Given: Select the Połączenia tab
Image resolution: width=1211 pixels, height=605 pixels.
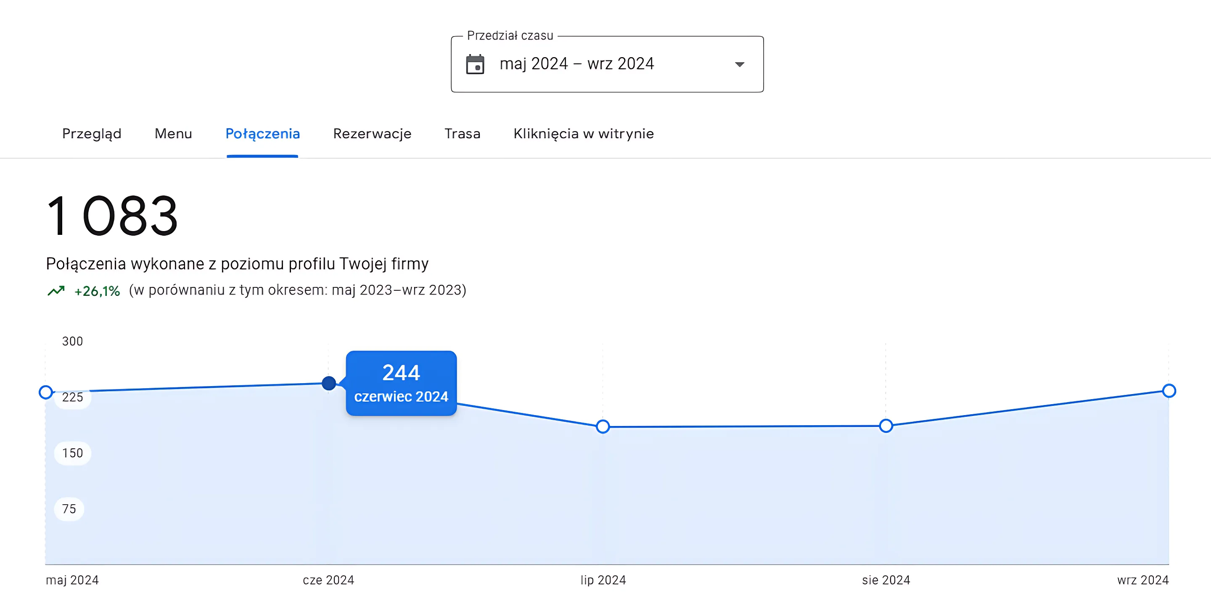Looking at the screenshot, I should click(262, 134).
